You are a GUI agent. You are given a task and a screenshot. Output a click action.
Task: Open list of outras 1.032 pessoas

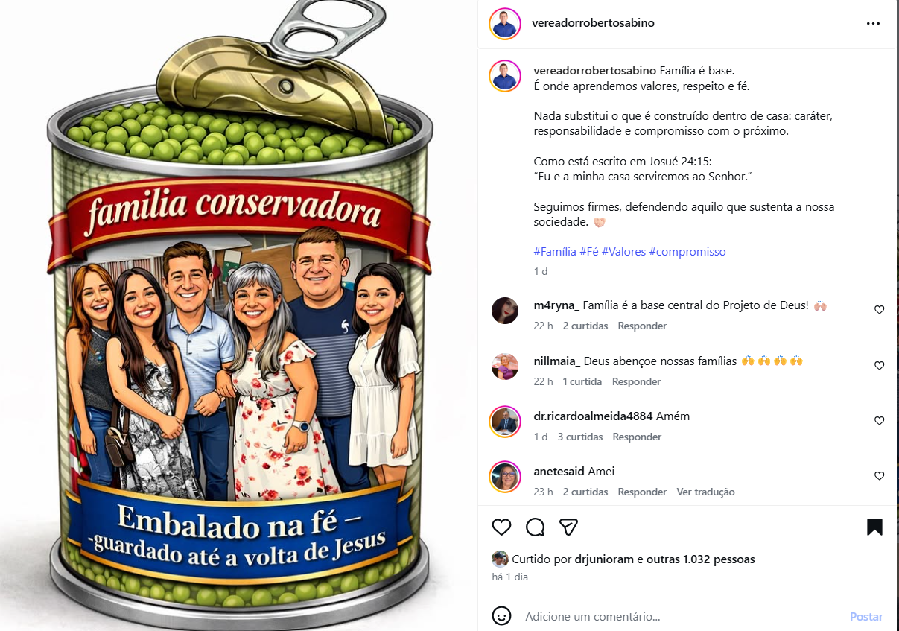[x=701, y=559]
